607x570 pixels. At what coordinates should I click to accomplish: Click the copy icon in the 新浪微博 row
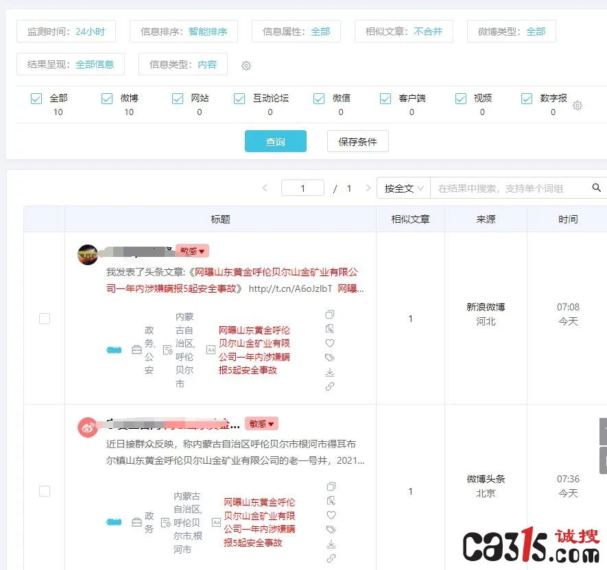(330, 314)
